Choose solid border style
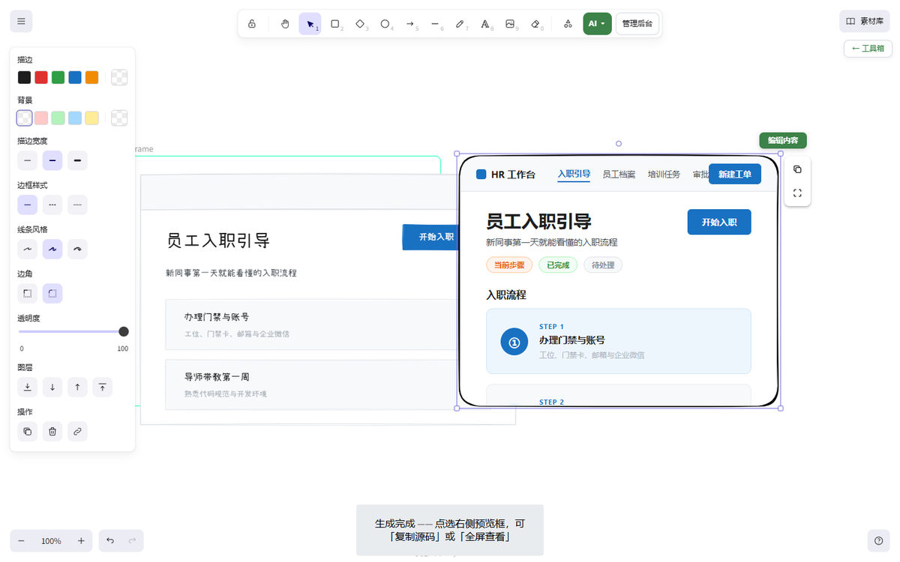This screenshot has width=900, height=562. 28,205
